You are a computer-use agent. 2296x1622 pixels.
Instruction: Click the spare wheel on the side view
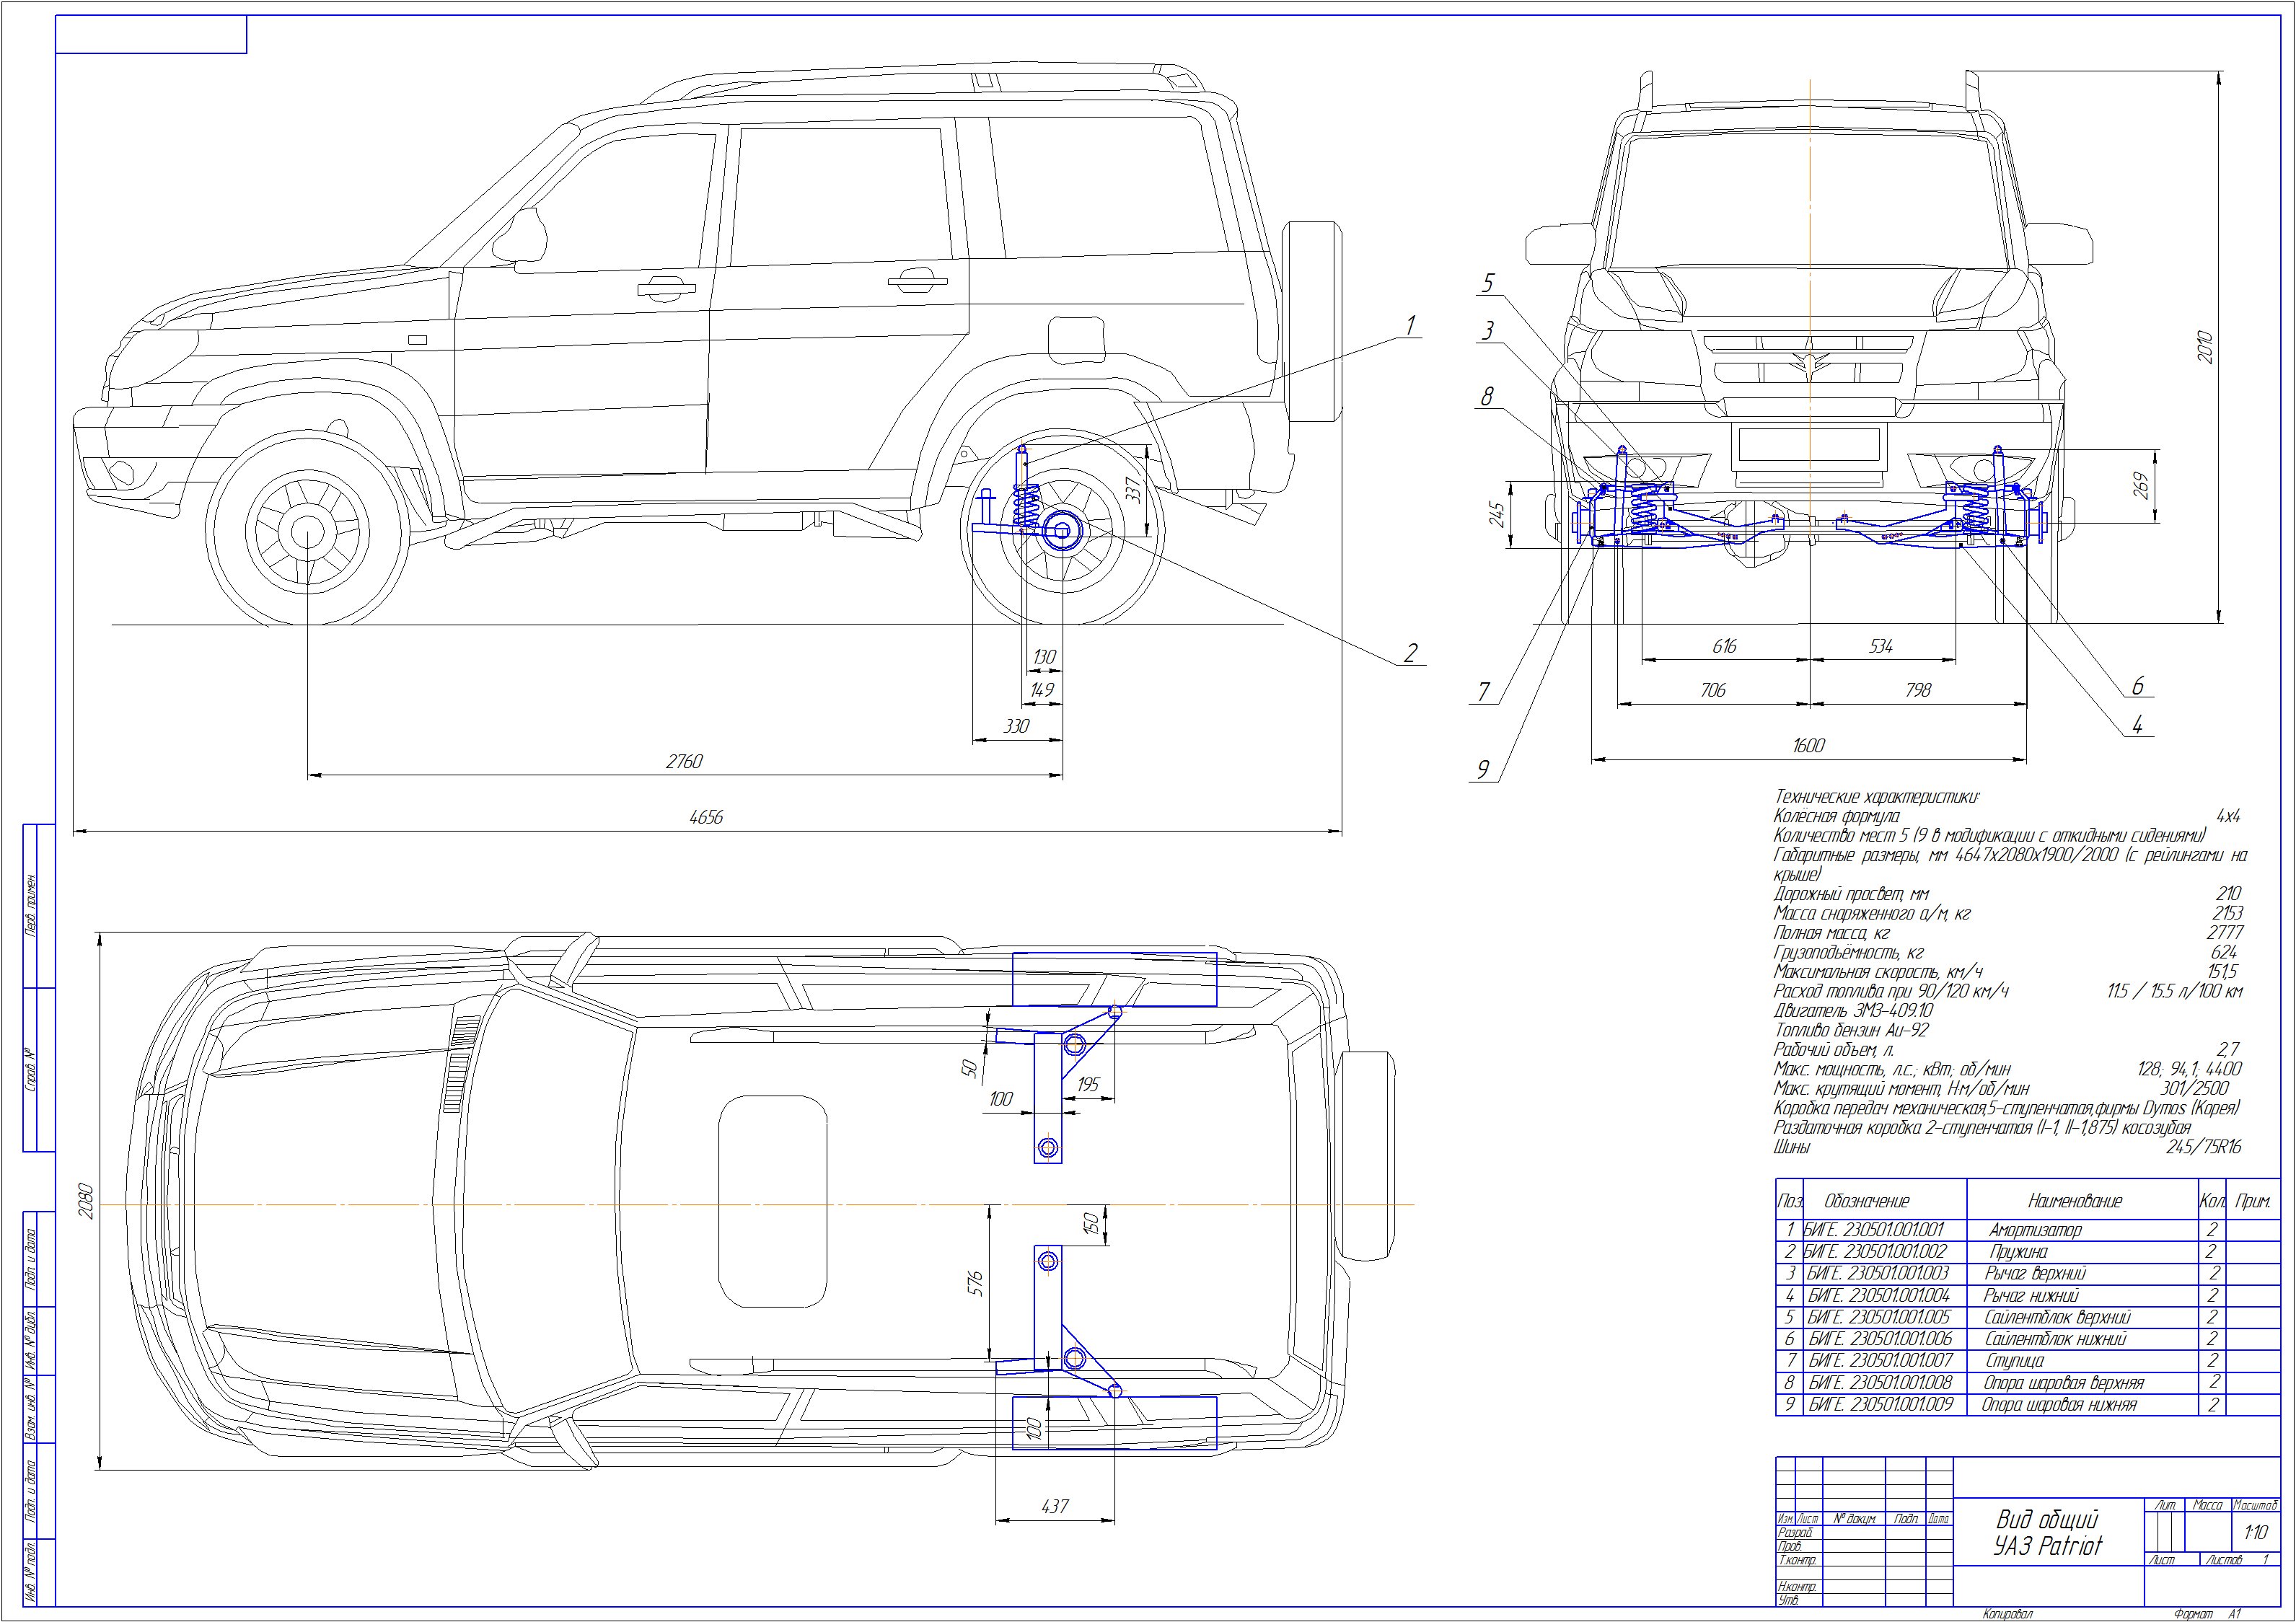1313,320
